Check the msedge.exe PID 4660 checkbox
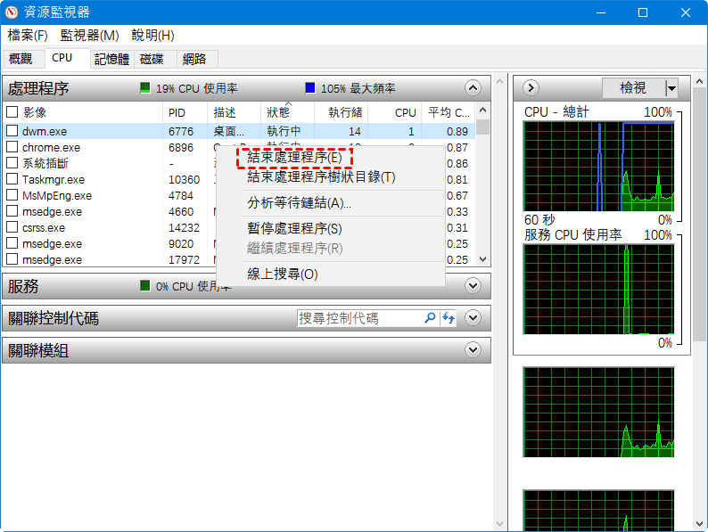 (x=12, y=211)
